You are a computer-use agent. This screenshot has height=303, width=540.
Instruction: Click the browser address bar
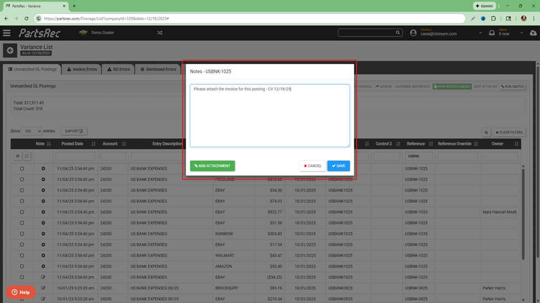(250, 19)
